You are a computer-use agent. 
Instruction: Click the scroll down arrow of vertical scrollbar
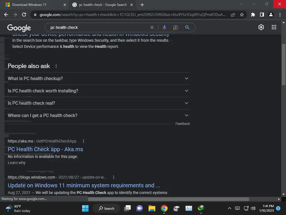tap(284, 194)
